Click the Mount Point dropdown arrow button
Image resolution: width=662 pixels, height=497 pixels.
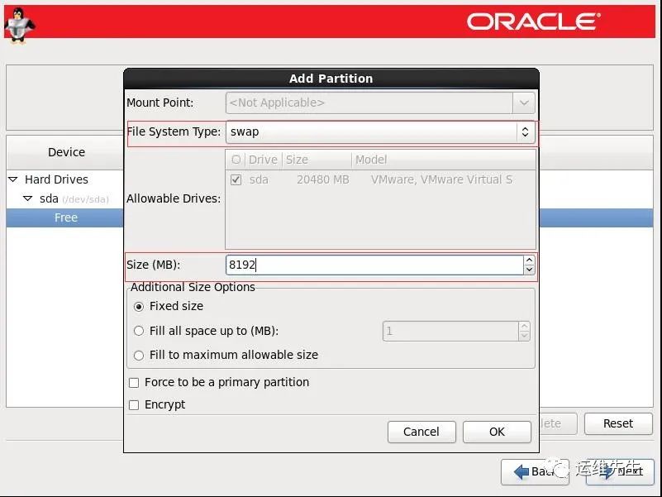(x=524, y=103)
